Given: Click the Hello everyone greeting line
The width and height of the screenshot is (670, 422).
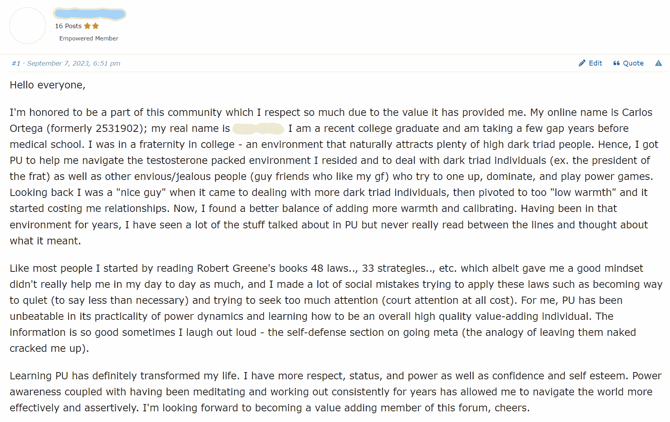Looking at the screenshot, I should pos(48,85).
